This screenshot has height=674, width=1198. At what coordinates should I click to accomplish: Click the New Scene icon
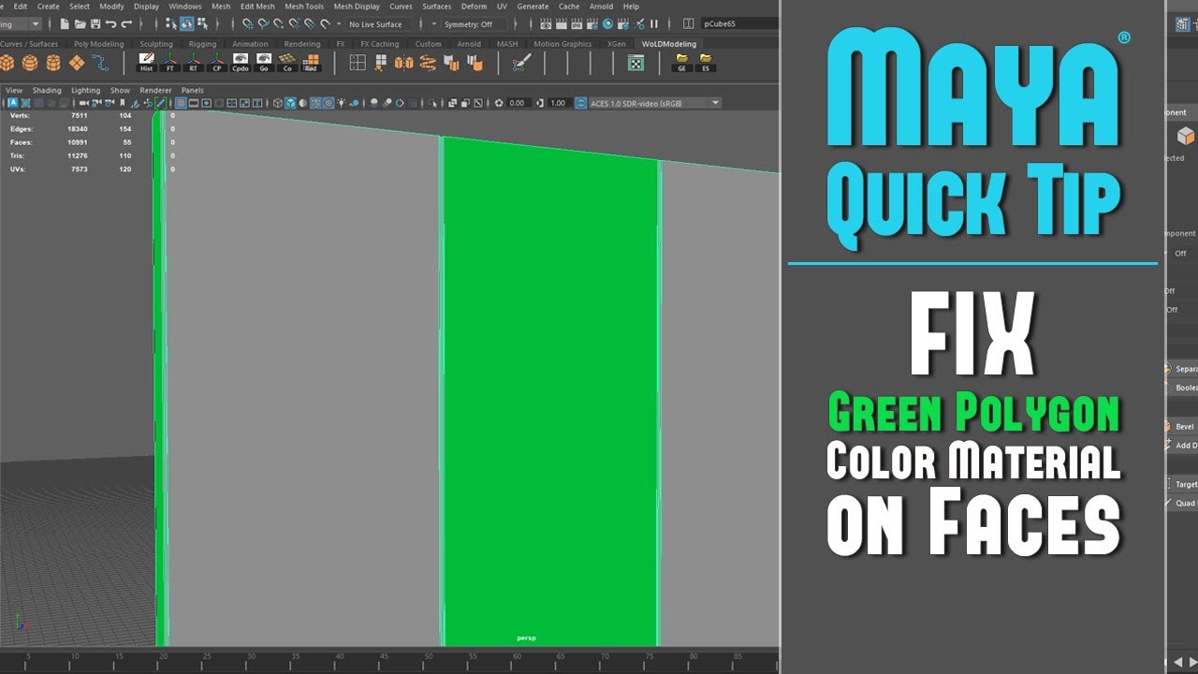[65, 23]
